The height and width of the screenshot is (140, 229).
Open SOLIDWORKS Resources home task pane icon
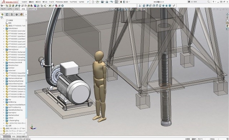(227, 15)
